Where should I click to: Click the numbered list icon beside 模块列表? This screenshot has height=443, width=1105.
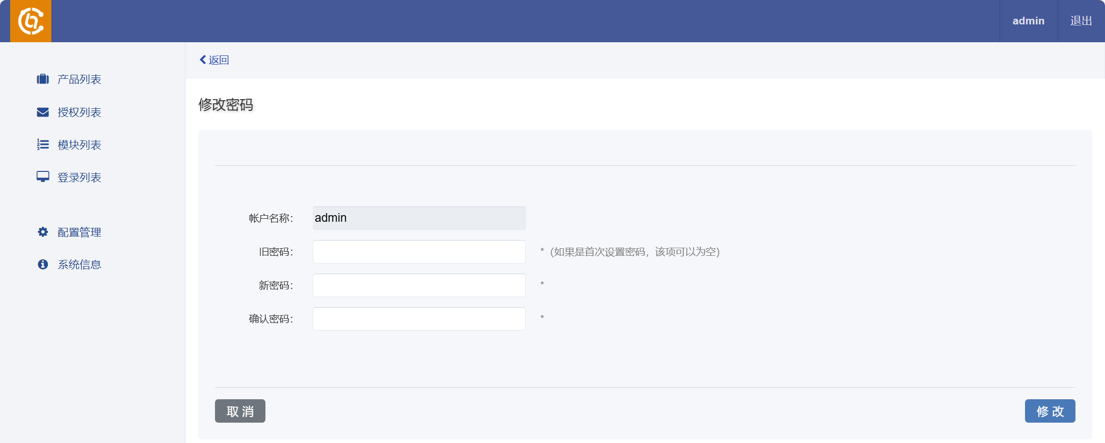click(43, 144)
